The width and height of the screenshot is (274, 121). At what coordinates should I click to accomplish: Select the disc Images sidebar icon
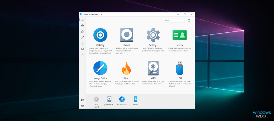coord(83,26)
